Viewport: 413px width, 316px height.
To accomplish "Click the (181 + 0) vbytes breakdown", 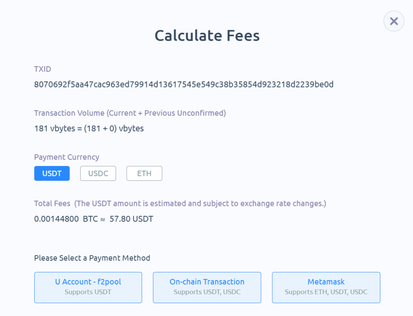I will (114, 129).
